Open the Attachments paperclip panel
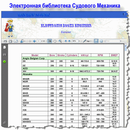 click(4, 123)
